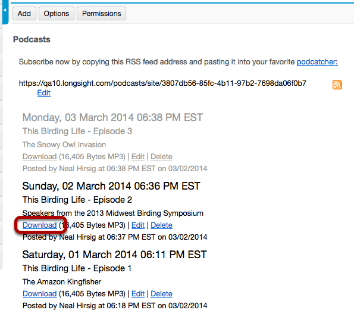Image resolution: width=354 pixels, height=316 pixels.
Task: Open the Options menu item
Action: 56,14
